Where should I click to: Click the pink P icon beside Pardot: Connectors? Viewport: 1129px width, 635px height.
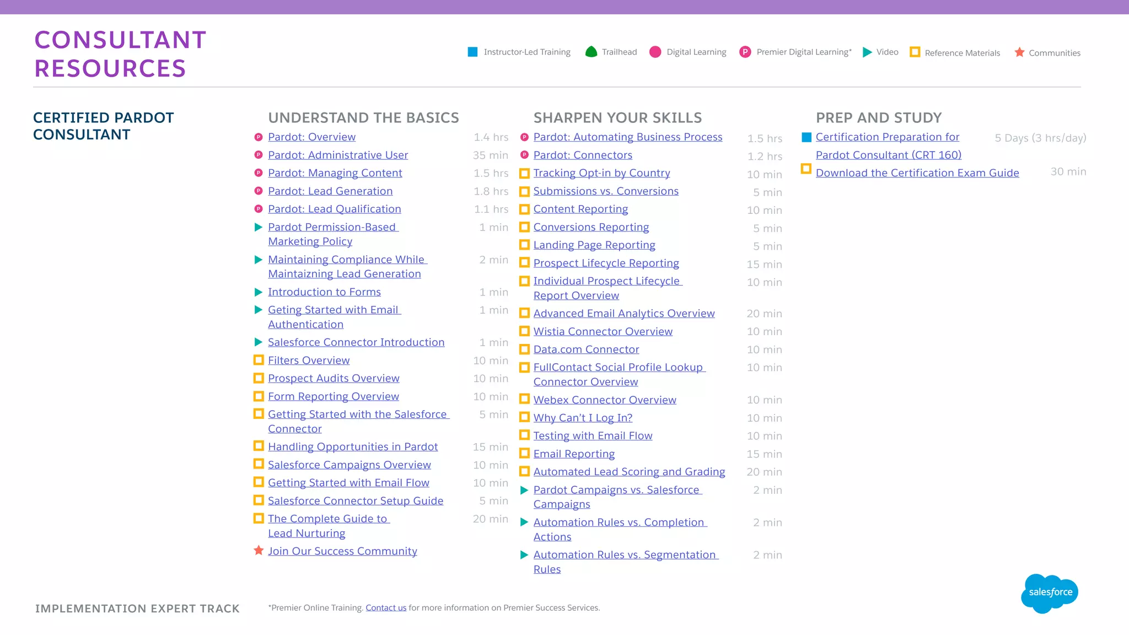(x=524, y=155)
